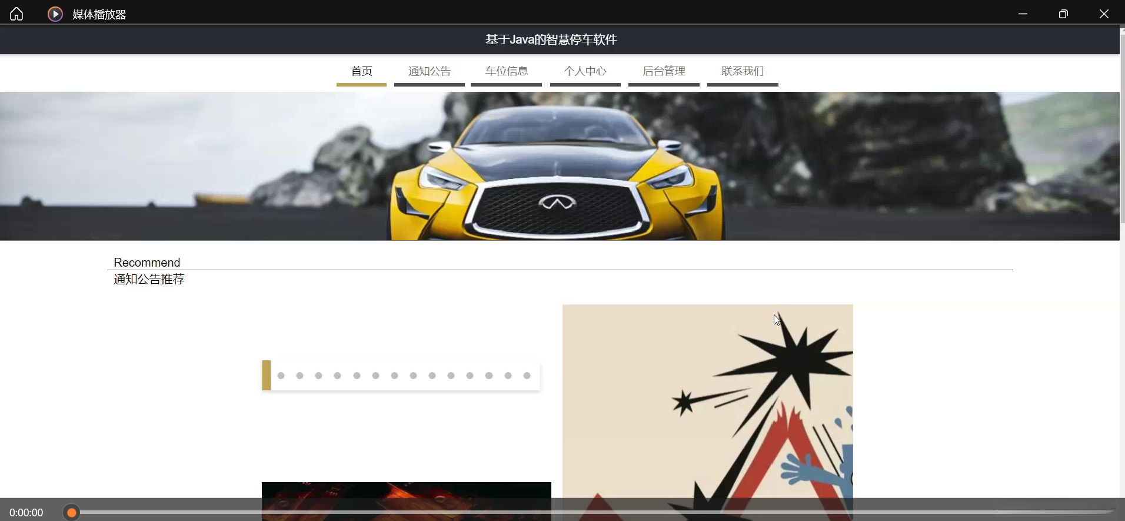The height and width of the screenshot is (521, 1125).
Task: Open the beige starburst illustration card
Action: click(708, 412)
